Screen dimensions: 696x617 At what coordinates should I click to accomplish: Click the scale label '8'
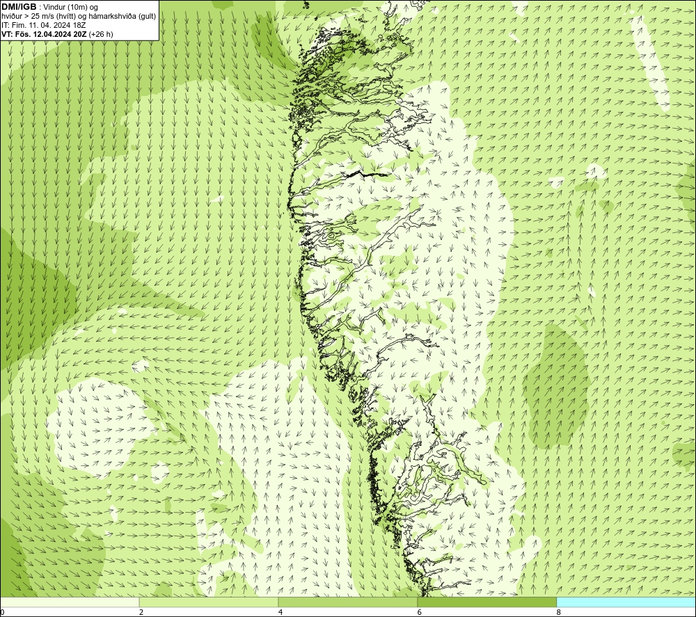pyautogui.click(x=559, y=613)
